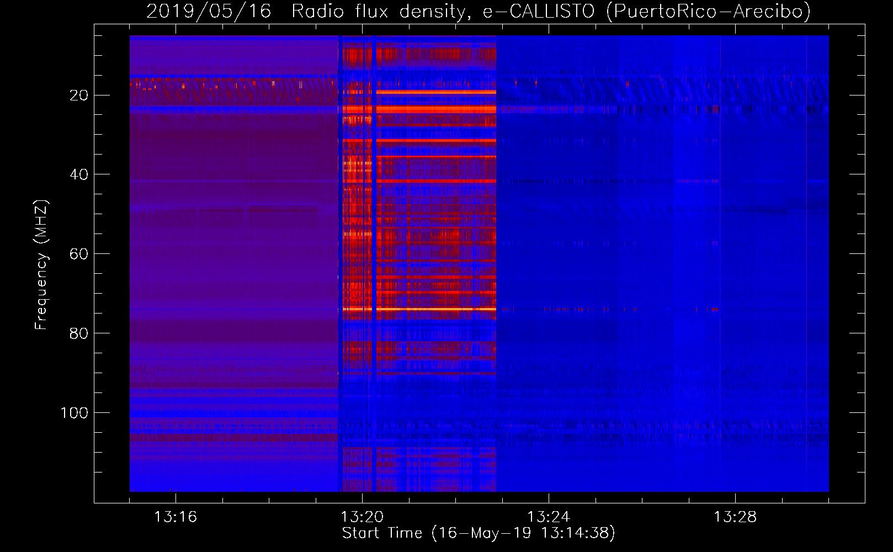Click the '20' frequency tick label
Image resolution: width=893 pixels, height=552 pixels.
[79, 95]
